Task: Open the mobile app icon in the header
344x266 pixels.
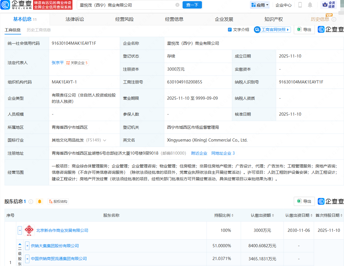Action: [x=300, y=5]
